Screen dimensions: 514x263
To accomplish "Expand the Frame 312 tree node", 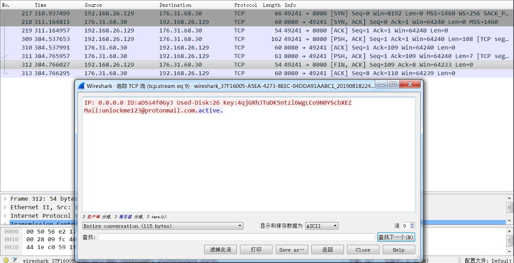I will click(5, 199).
